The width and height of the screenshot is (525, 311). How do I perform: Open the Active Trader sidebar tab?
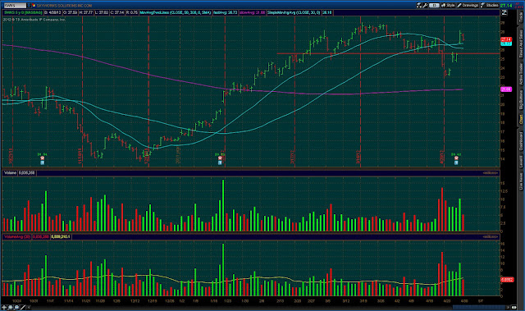pos(521,73)
